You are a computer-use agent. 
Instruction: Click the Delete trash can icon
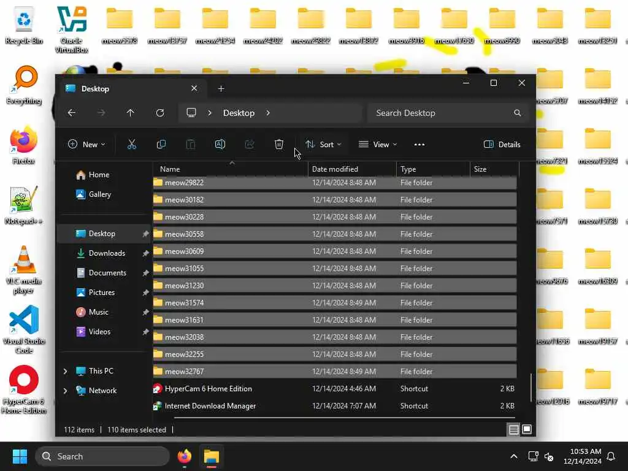pos(279,145)
